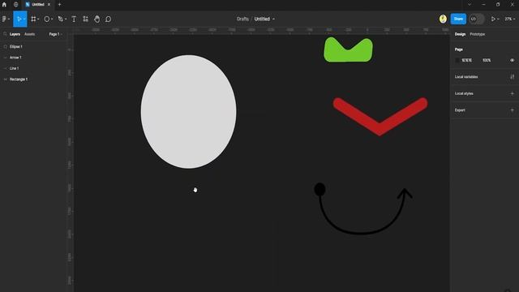This screenshot has width=519, height=292.
Task: Present the prototype with play icon
Action: click(493, 19)
